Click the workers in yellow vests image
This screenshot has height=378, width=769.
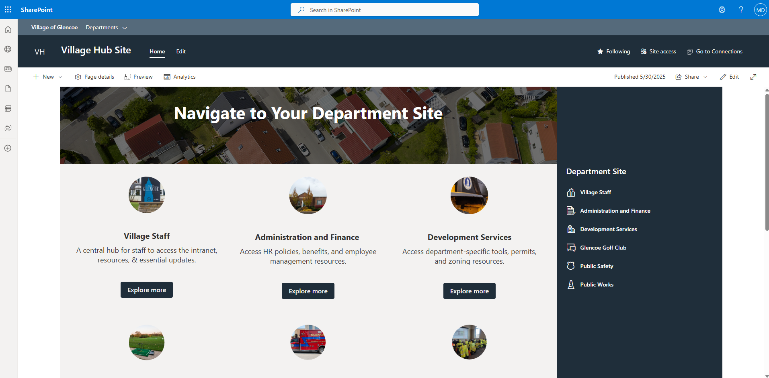469,342
